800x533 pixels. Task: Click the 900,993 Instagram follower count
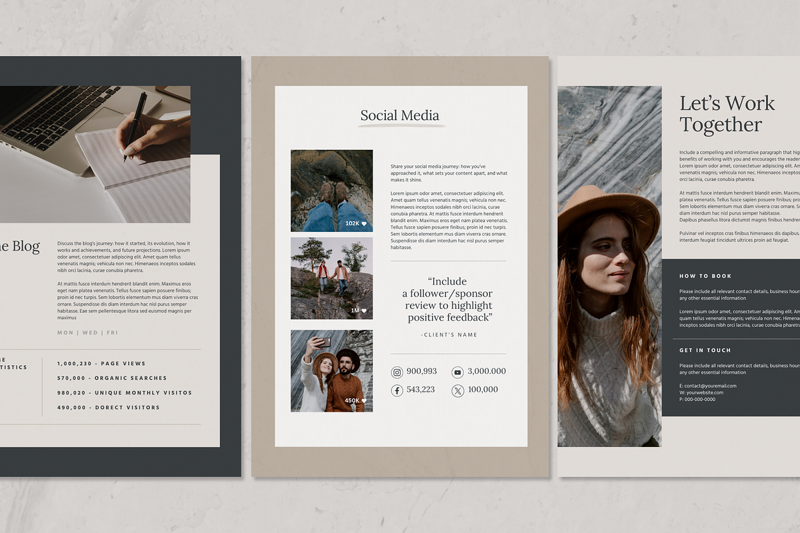(x=421, y=371)
